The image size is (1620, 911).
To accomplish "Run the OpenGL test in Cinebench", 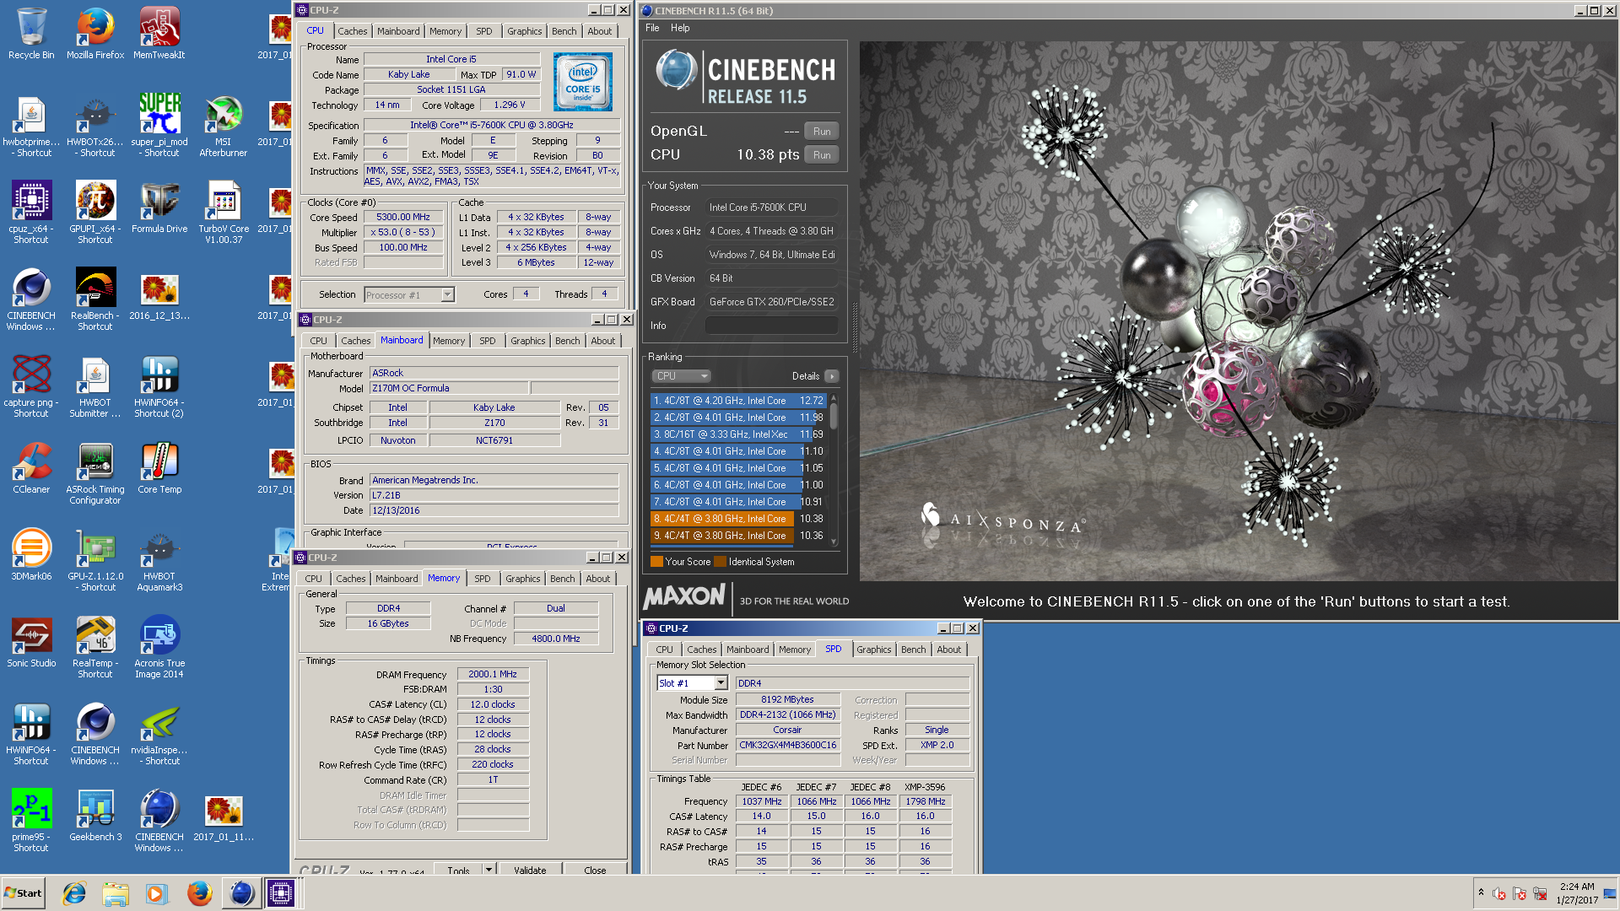I will click(x=822, y=132).
